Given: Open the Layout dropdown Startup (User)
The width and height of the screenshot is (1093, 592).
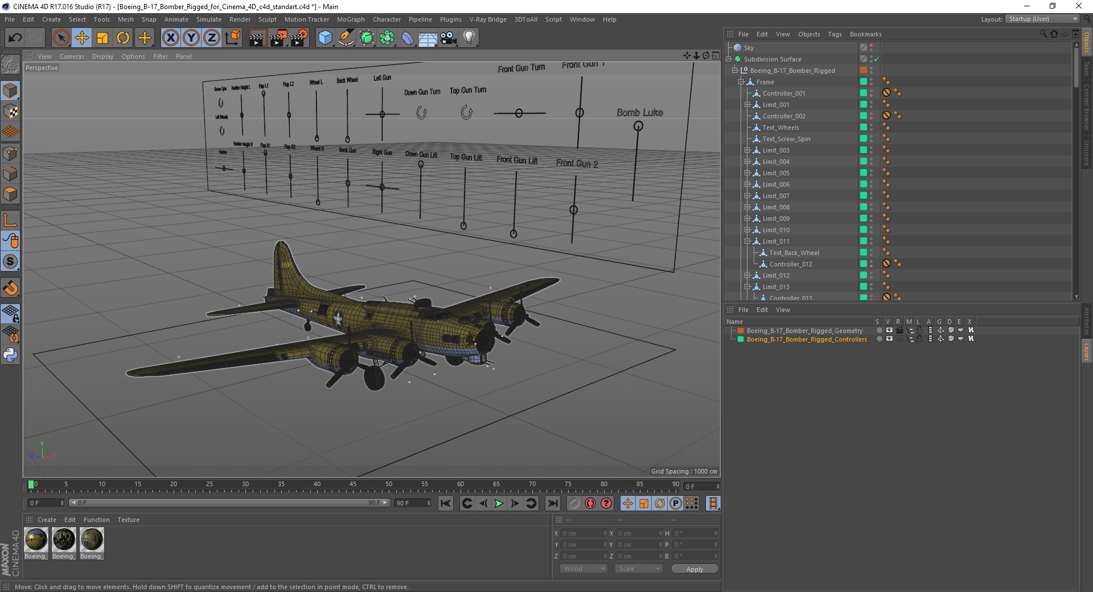Looking at the screenshot, I should pyautogui.click(x=1042, y=19).
